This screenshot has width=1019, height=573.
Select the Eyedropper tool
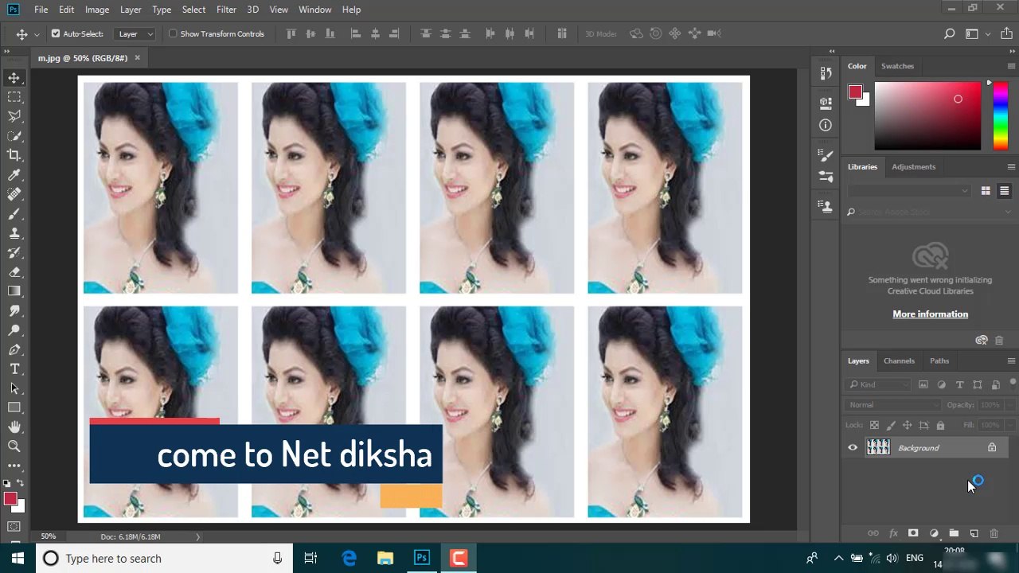click(x=14, y=175)
